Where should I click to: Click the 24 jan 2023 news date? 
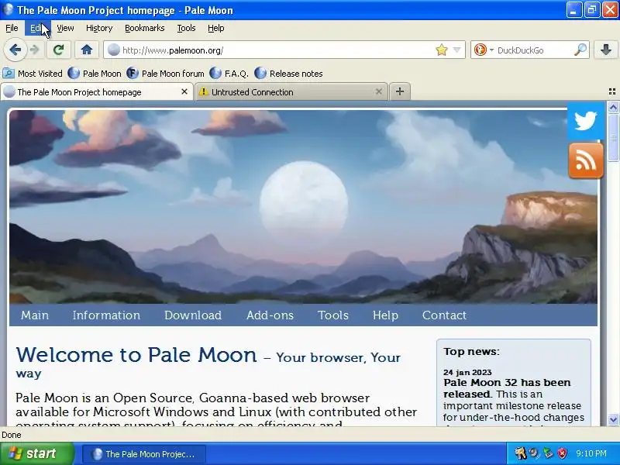[x=467, y=373]
